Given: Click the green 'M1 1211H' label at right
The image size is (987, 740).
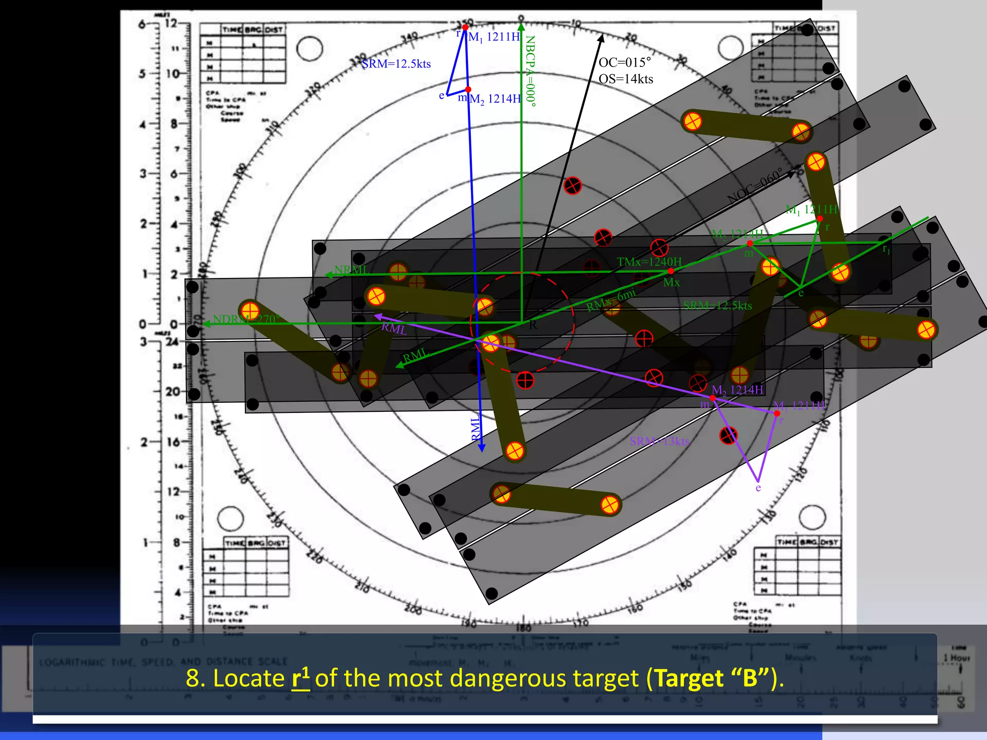Looking at the screenshot, I should click(812, 210).
